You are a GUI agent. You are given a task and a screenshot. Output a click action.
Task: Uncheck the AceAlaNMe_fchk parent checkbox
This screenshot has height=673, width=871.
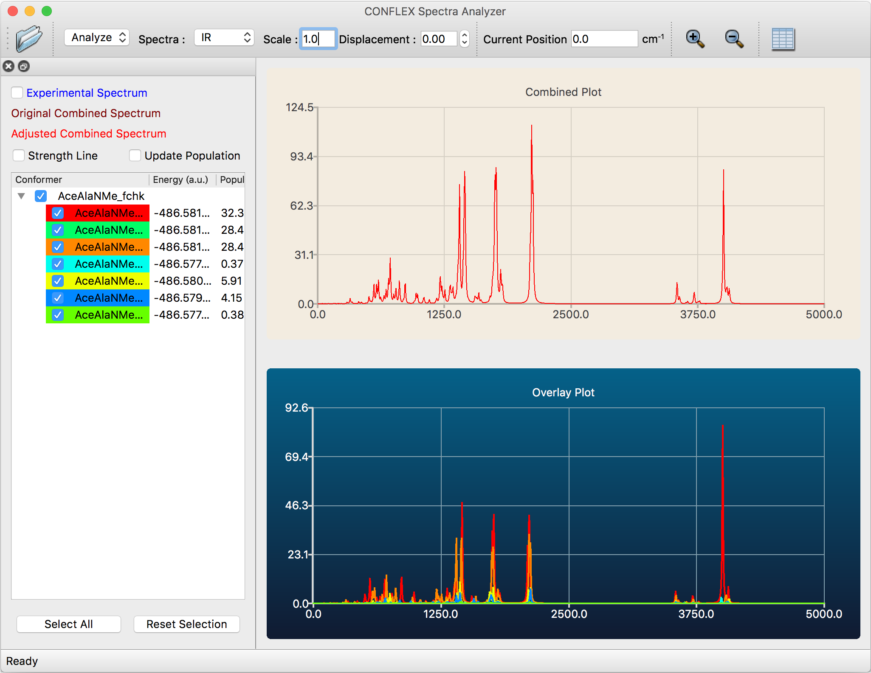(x=41, y=196)
